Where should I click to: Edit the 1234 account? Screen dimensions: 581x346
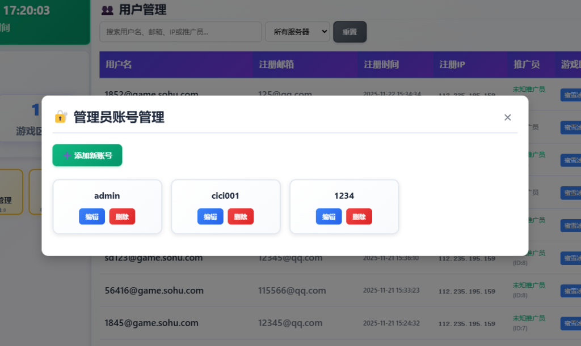[x=329, y=216]
